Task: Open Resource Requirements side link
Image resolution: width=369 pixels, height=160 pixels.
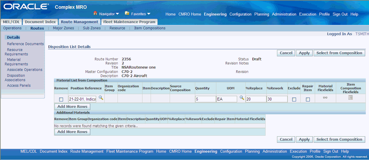Action: click(16, 52)
